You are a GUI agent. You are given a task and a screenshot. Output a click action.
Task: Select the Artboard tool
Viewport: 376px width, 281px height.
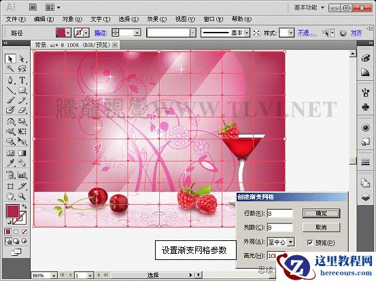click(10, 186)
